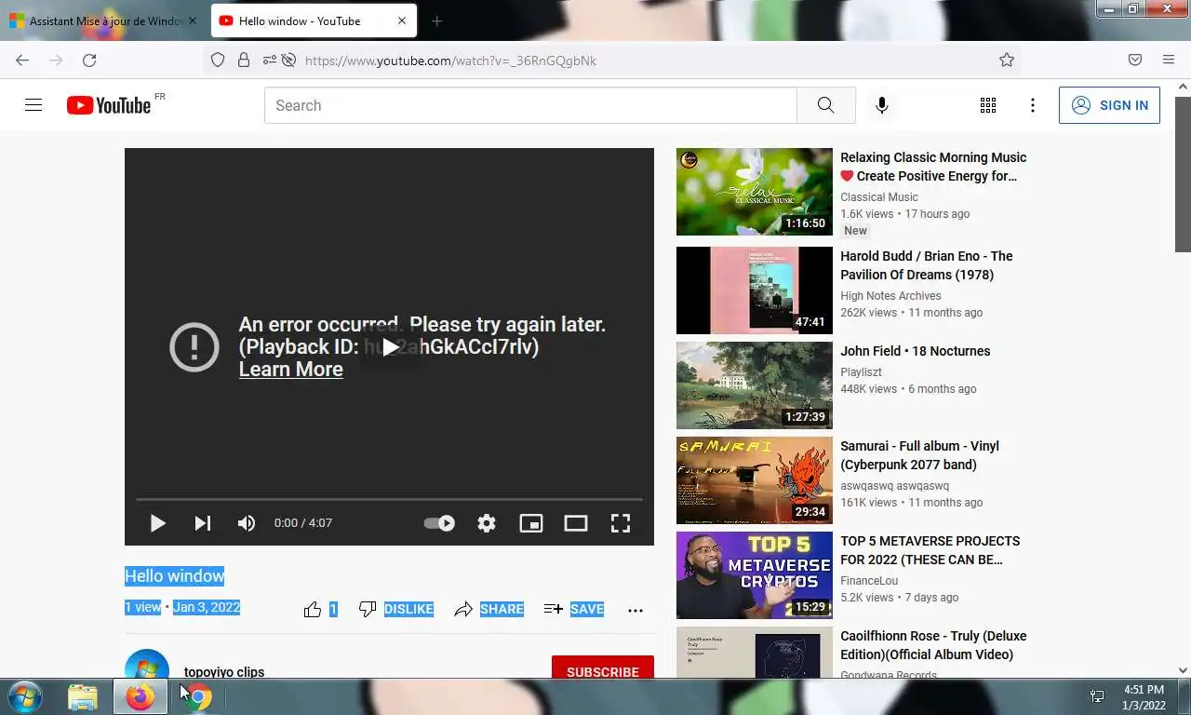Save page to Pocket
Viewport: 1191px width, 715px height.
1135,61
